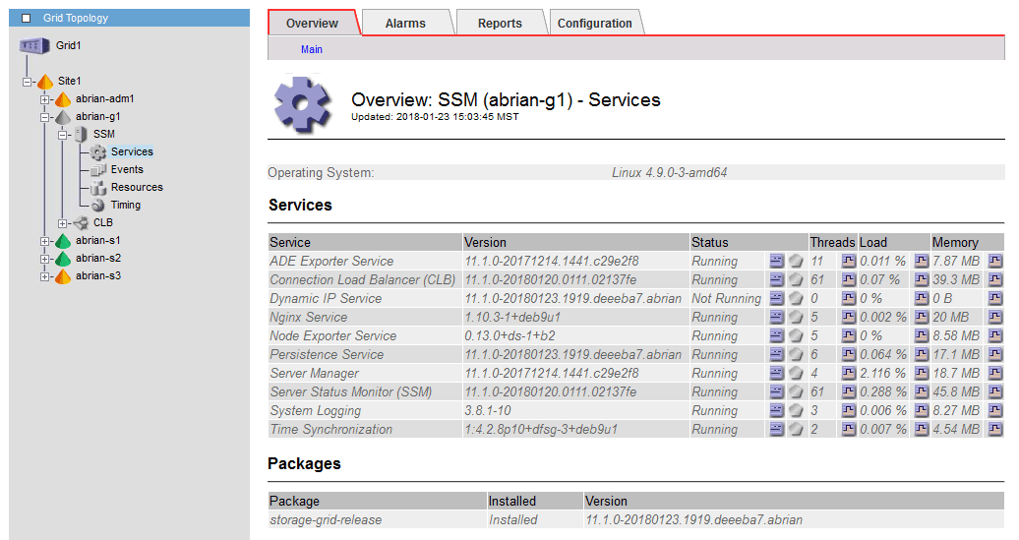1019x540 pixels.
Task: Expand the abrian-s2 node
Action: (x=44, y=259)
